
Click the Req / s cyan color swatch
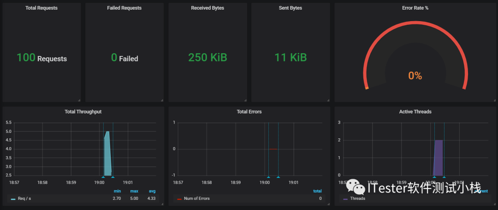(13, 199)
